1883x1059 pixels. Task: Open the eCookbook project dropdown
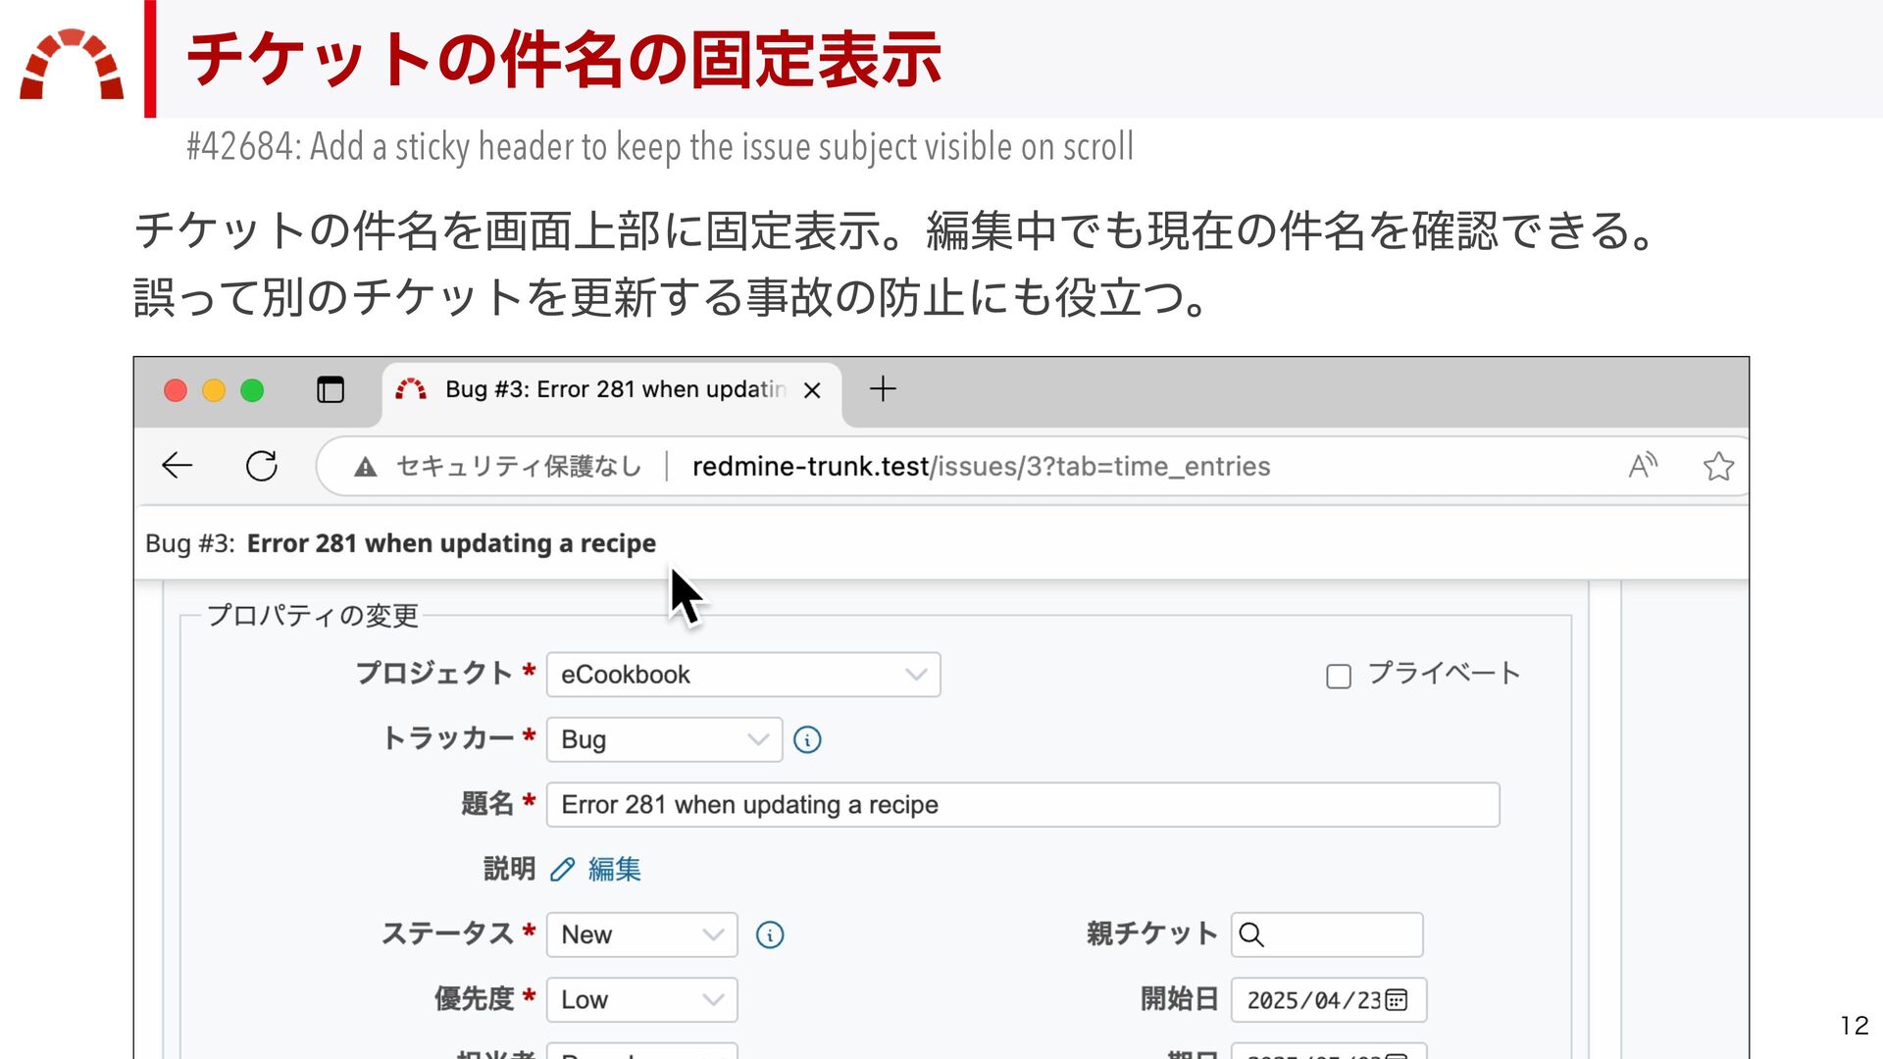742,675
